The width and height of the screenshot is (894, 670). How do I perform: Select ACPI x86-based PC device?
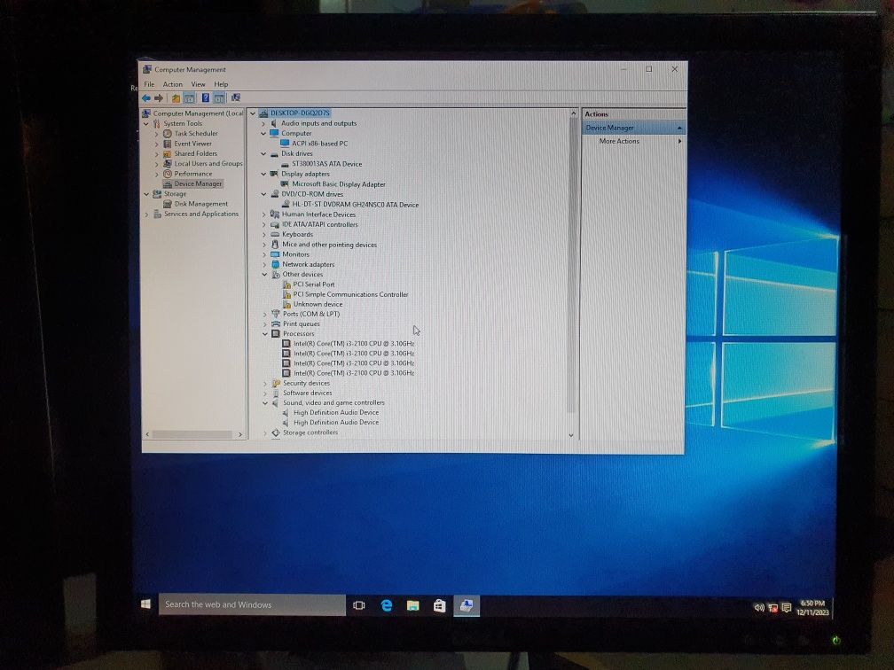[320, 144]
